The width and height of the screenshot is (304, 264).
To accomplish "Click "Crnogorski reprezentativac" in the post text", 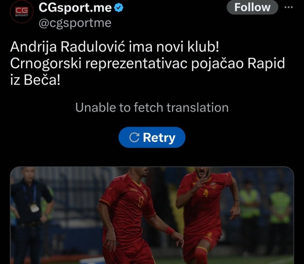I will (x=99, y=64).
